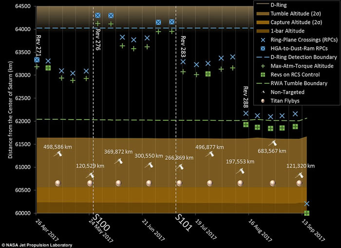Click the 120,529 km distance label

[x=91, y=166]
